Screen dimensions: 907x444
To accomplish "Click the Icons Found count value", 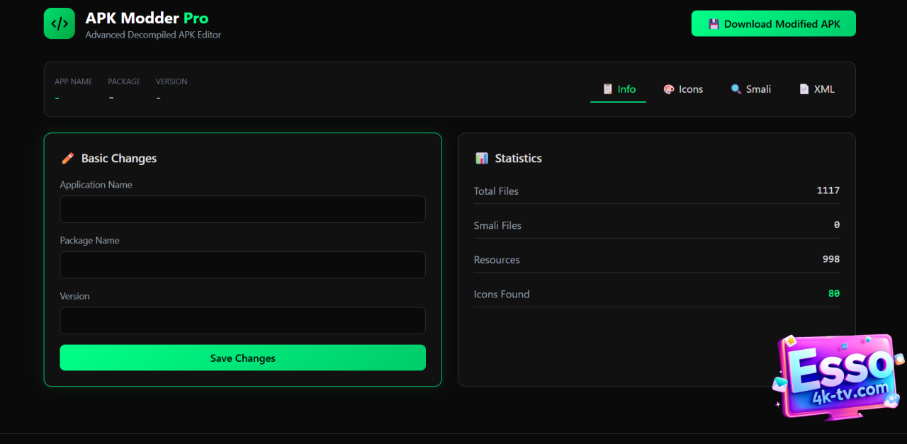I will (x=833, y=294).
